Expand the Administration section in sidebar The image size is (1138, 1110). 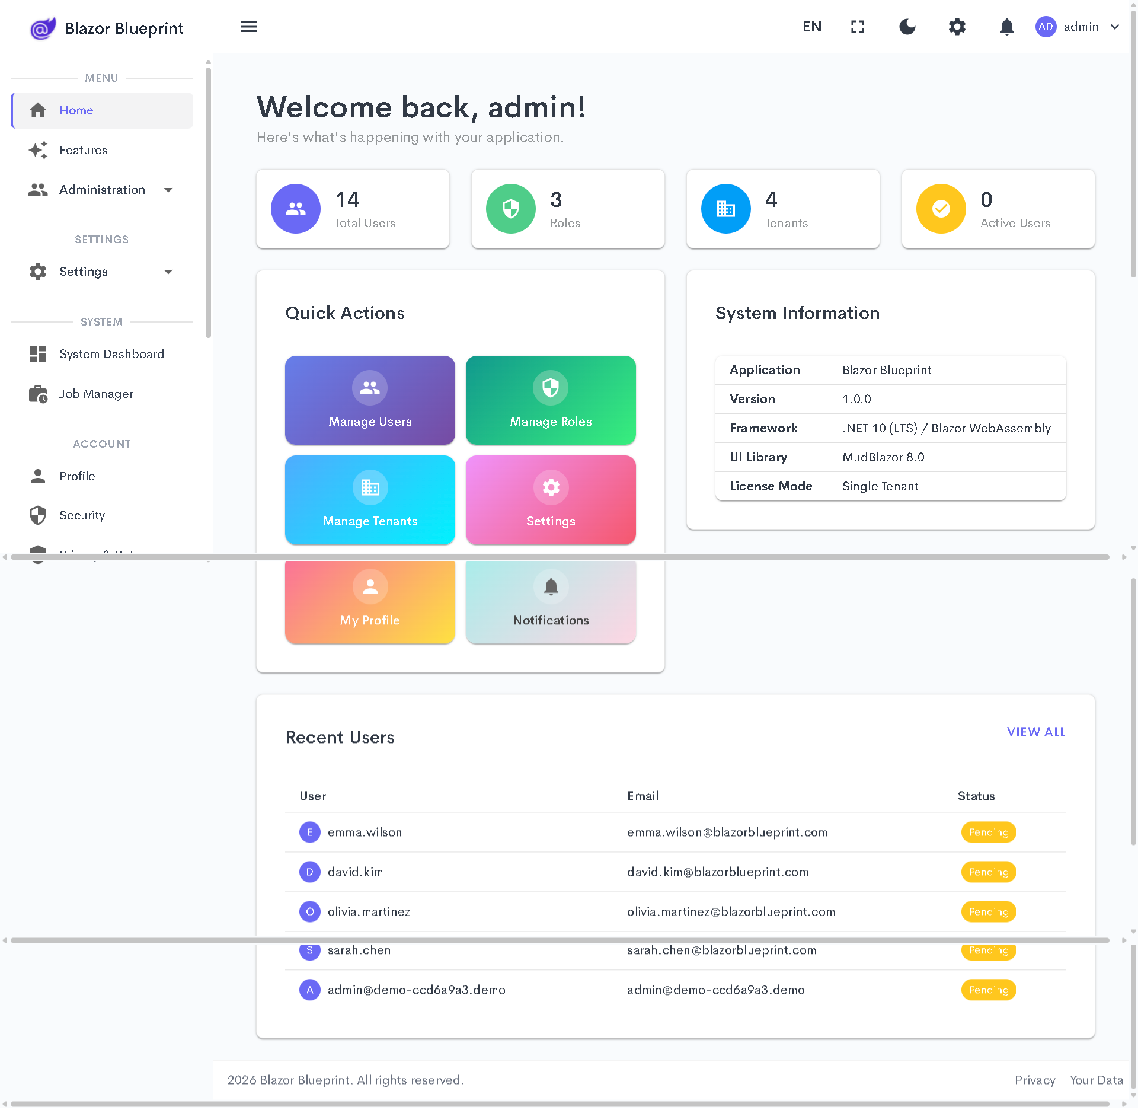tap(101, 190)
